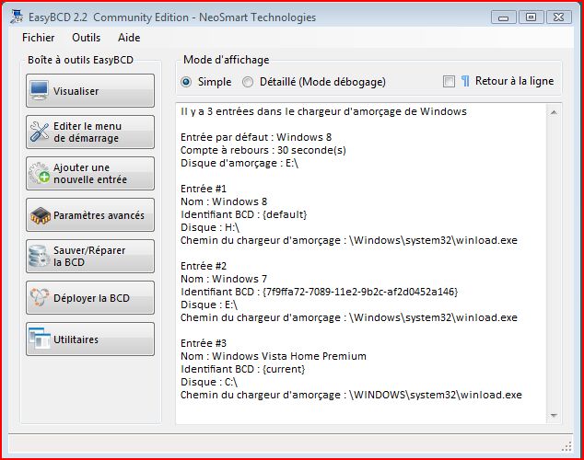Image resolution: width=584 pixels, height=460 pixels.
Task: Open Déployer la BCD section
Action: point(90,298)
